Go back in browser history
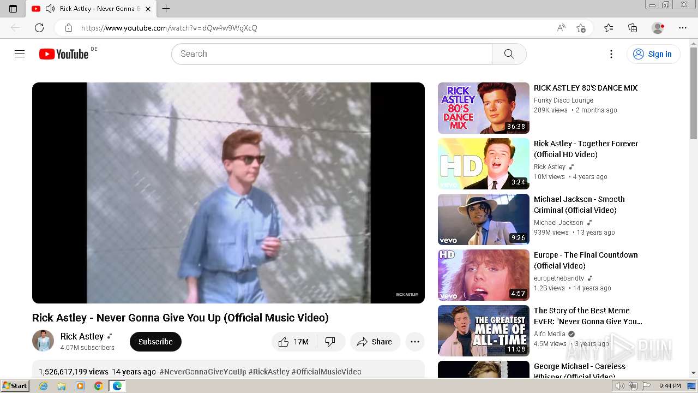 (15, 28)
